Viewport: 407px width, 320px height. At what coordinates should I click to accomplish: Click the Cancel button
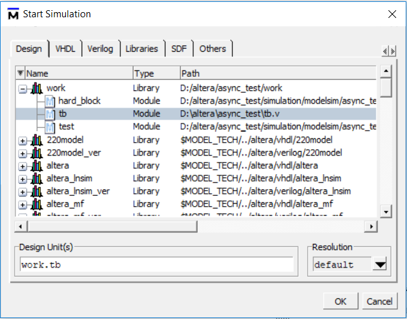pyautogui.click(x=379, y=301)
